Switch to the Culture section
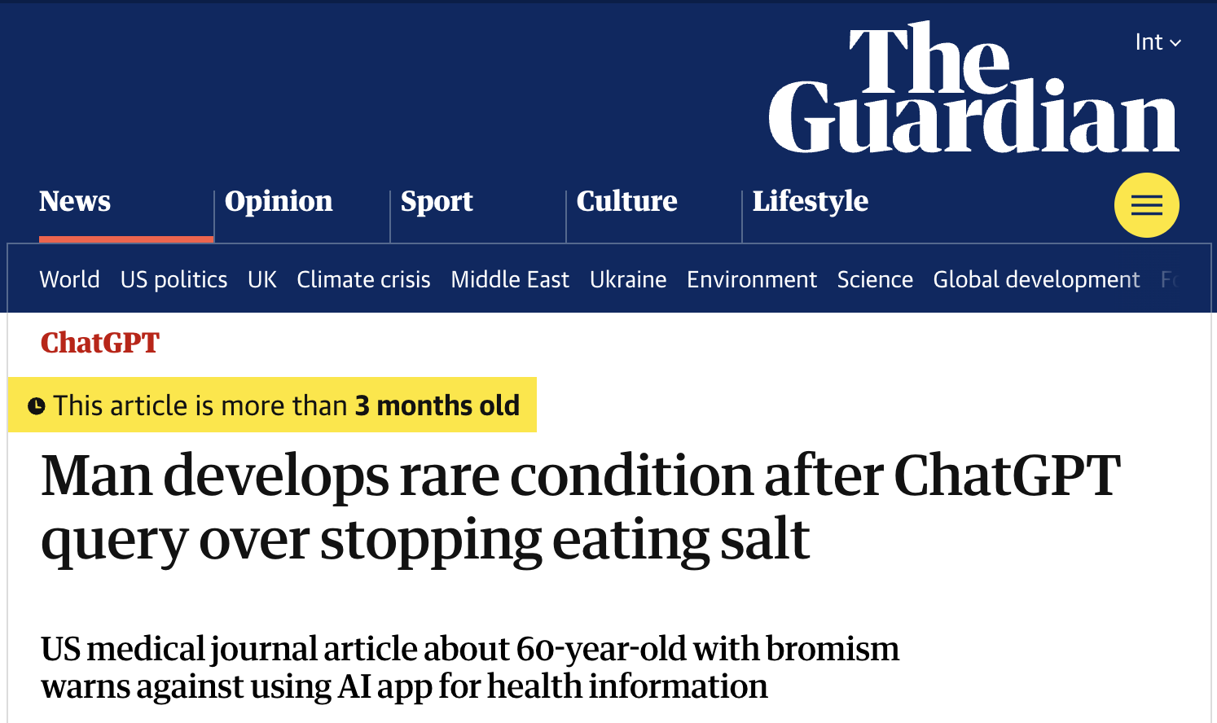Viewport: 1217px width, 723px height. [626, 201]
